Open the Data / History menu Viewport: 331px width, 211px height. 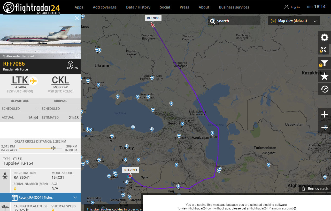(138, 7)
